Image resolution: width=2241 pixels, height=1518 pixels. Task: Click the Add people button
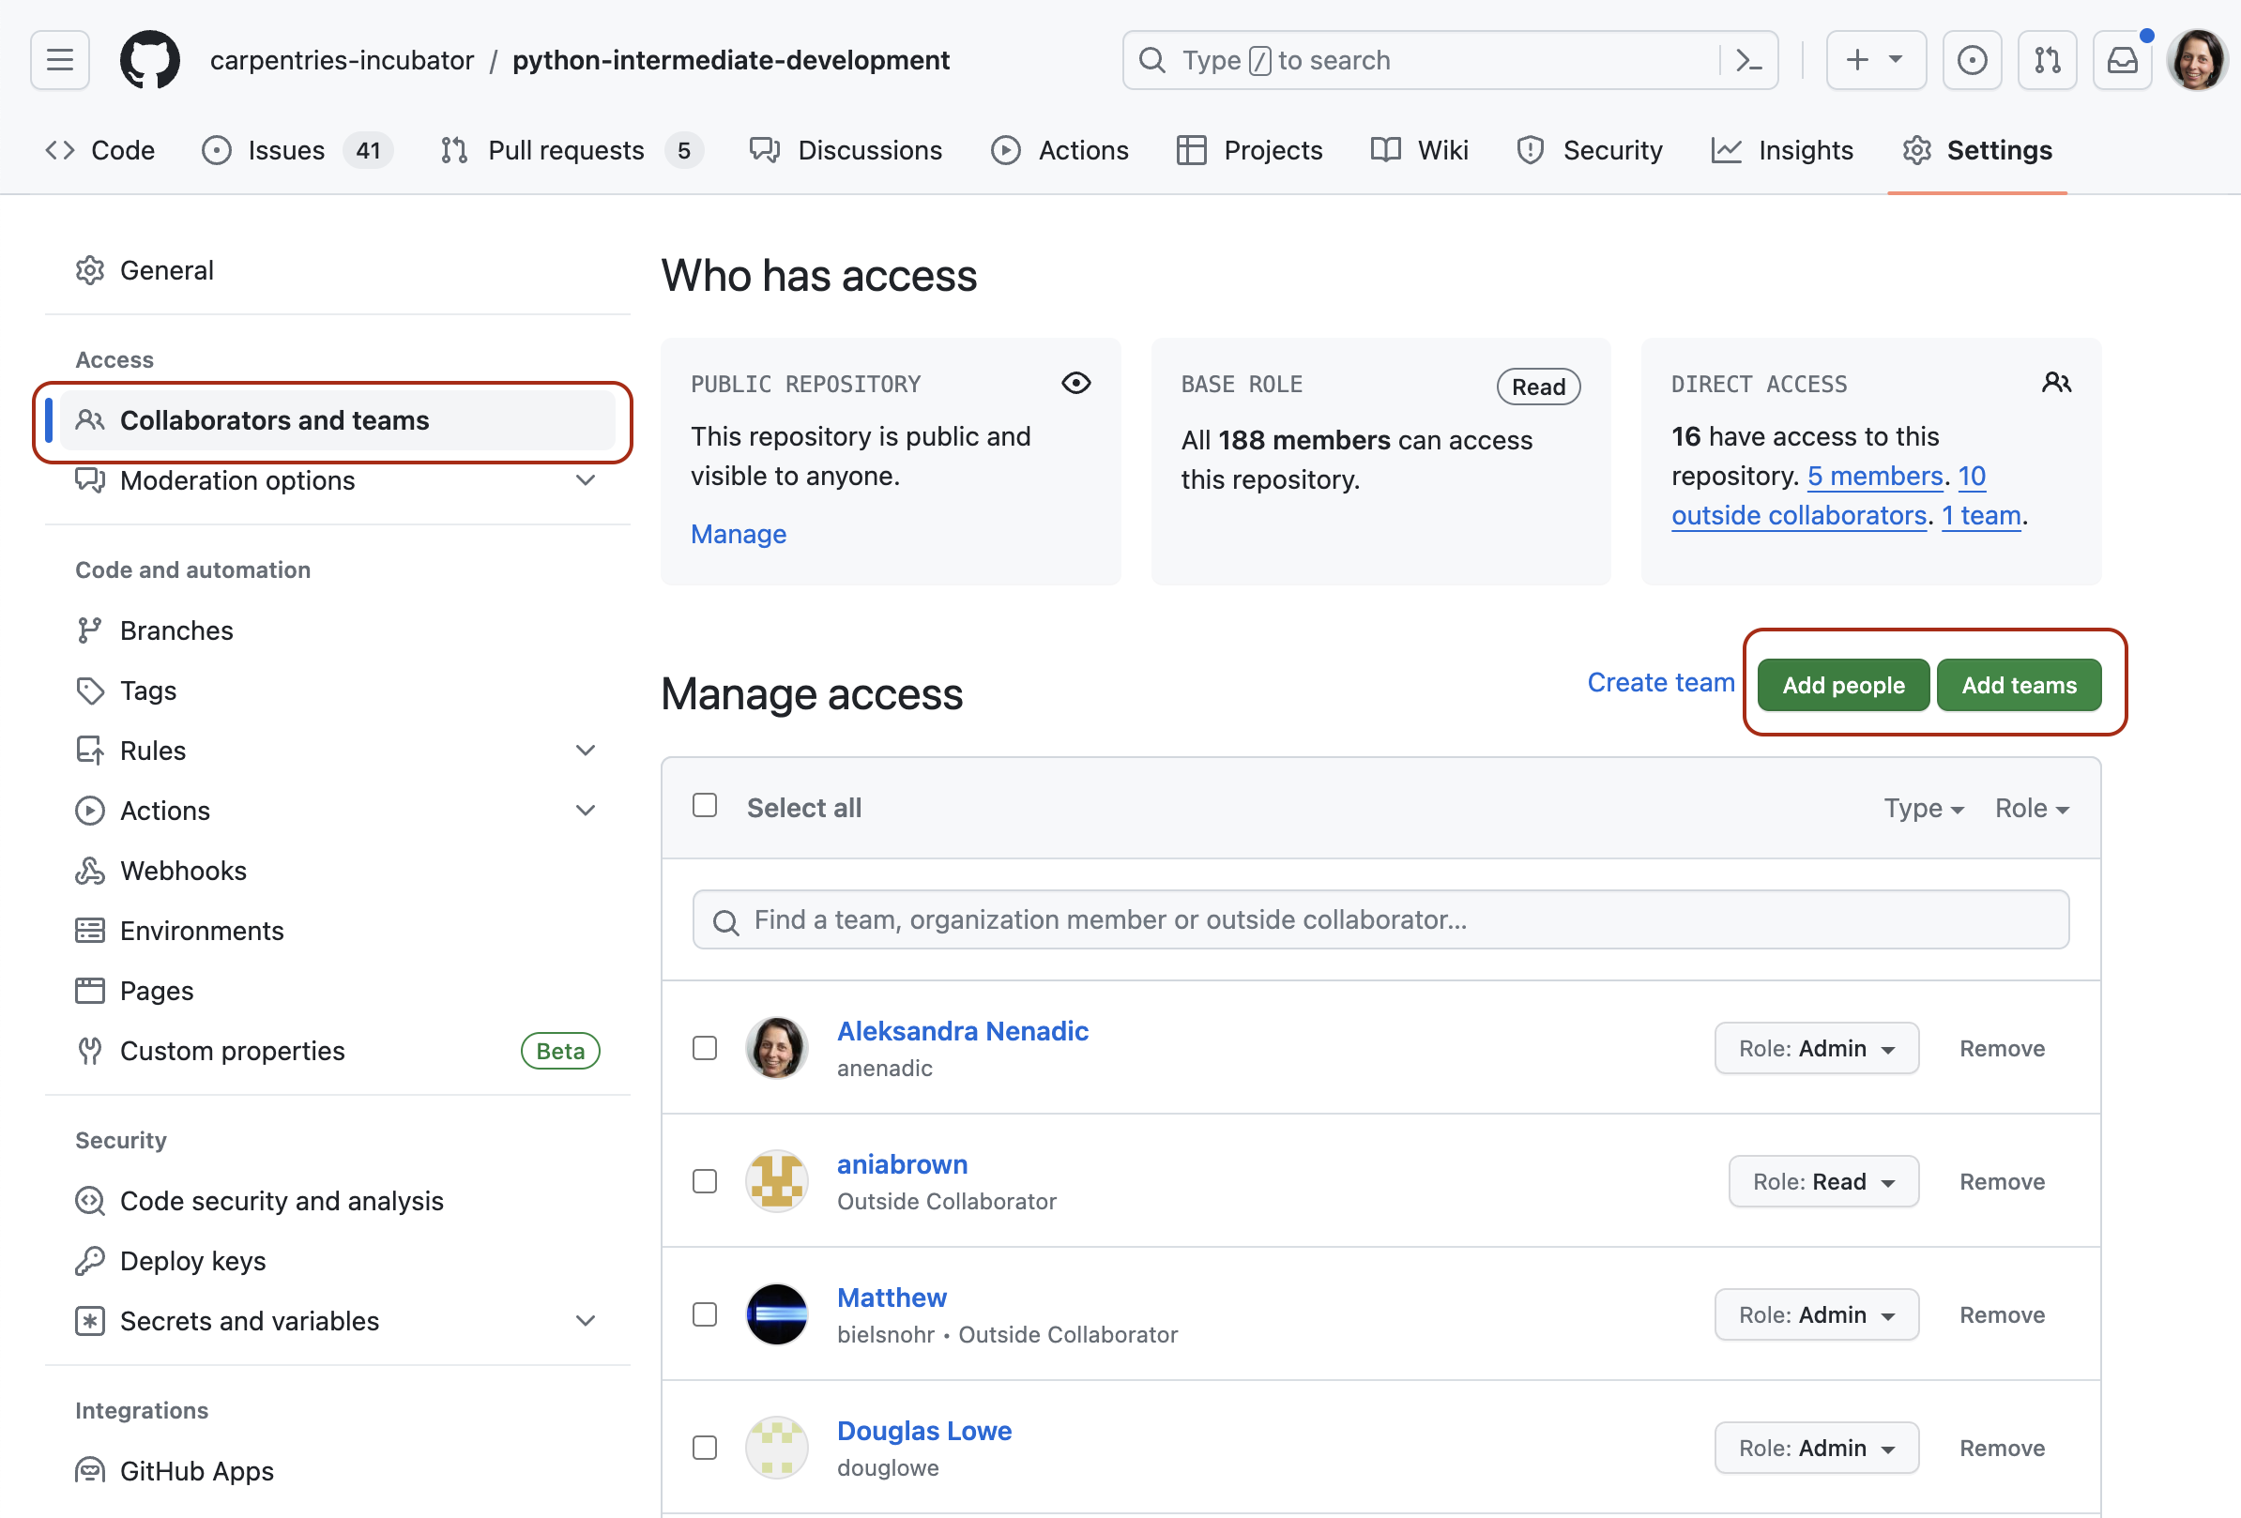point(1843,684)
